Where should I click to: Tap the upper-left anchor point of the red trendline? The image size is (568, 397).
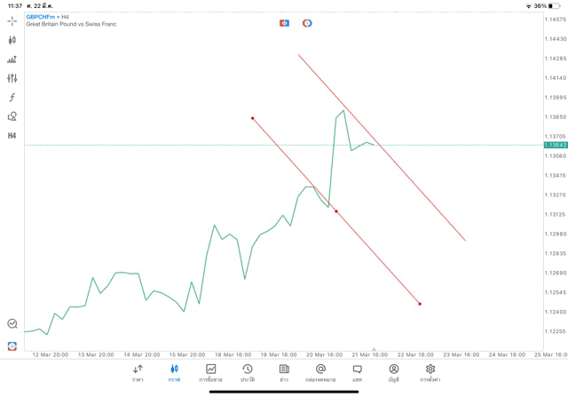pos(253,117)
